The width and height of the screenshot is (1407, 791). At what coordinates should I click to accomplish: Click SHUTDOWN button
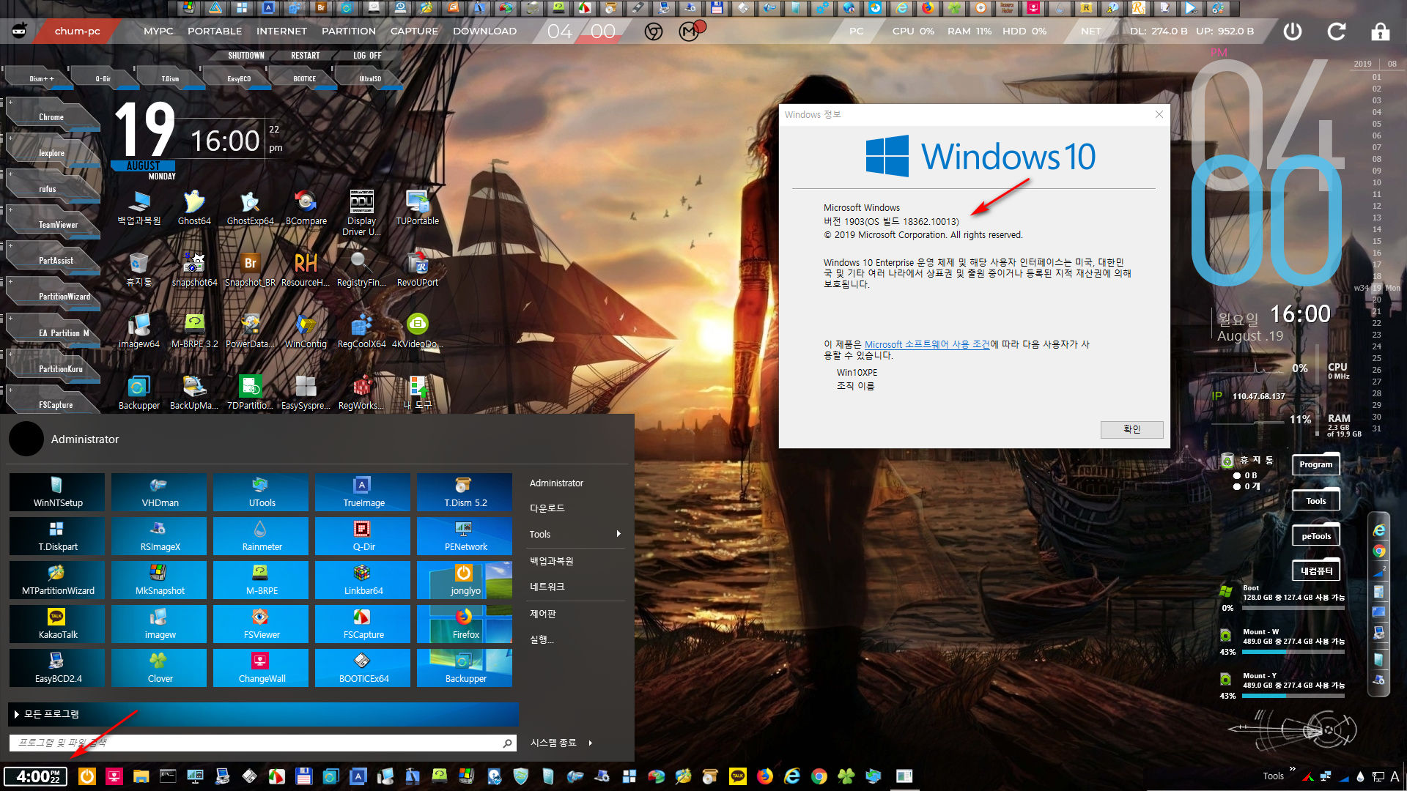tap(246, 56)
